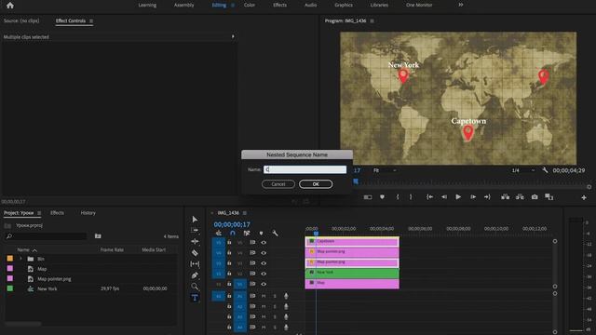Open the Effects panel tab
596x335 pixels.
coord(57,213)
